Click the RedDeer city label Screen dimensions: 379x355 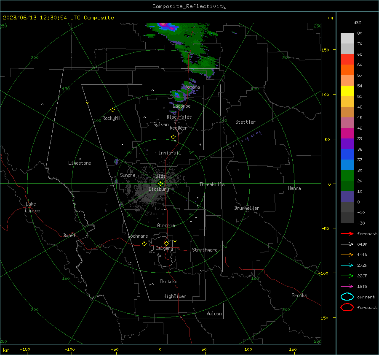coord(179,128)
